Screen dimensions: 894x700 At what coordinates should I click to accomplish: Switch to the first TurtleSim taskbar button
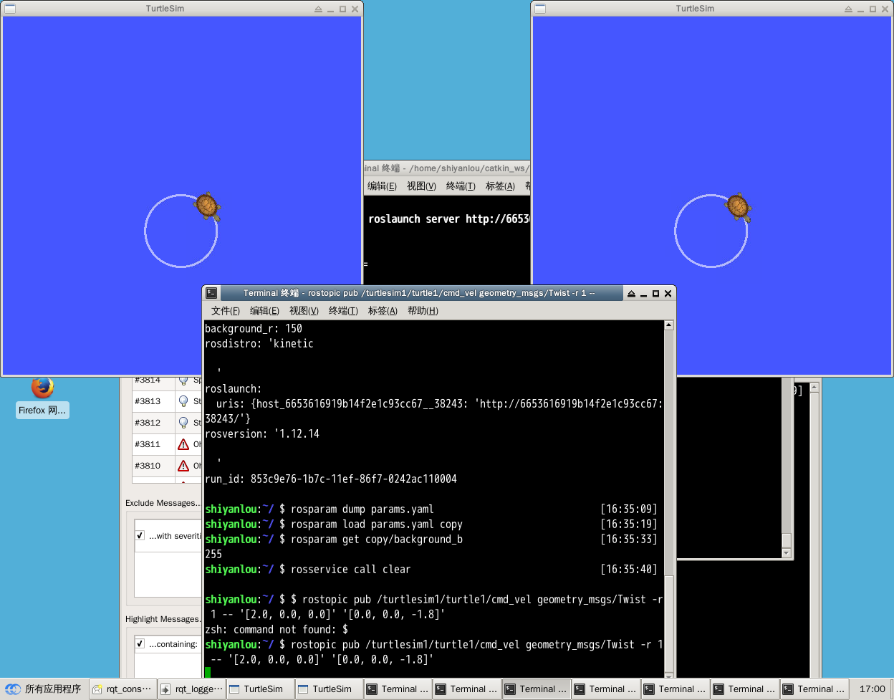point(260,689)
